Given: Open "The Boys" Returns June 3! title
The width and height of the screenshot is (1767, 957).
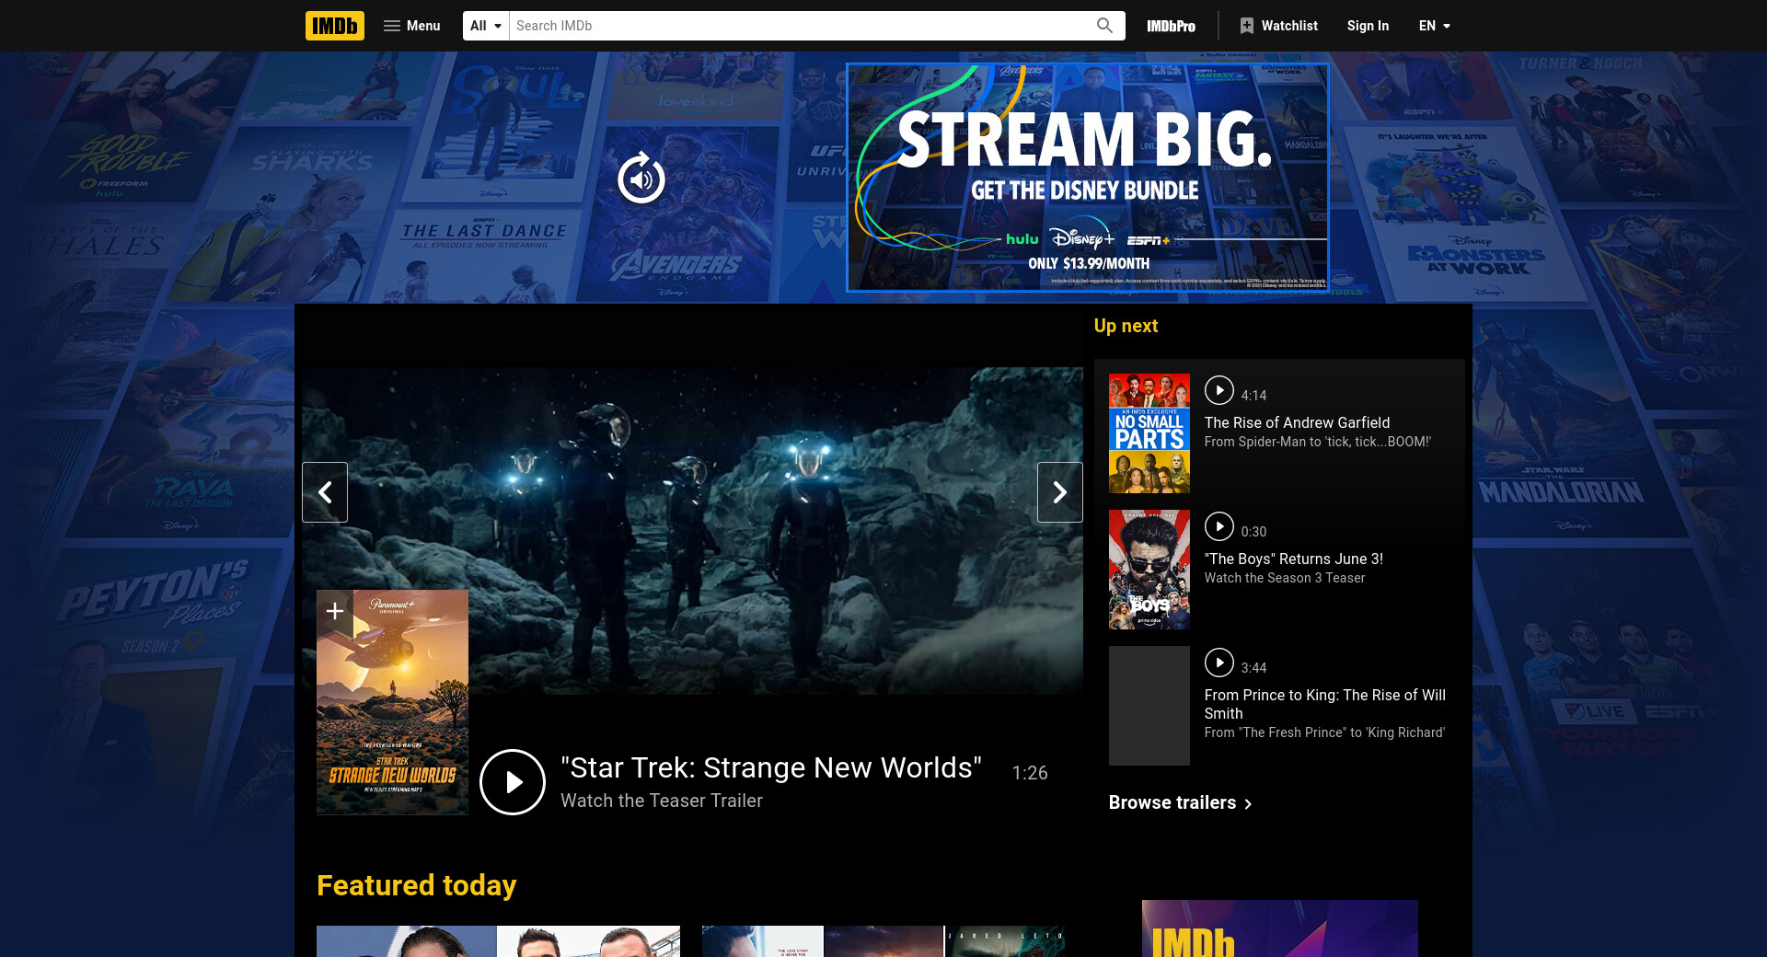Looking at the screenshot, I should 1294,559.
